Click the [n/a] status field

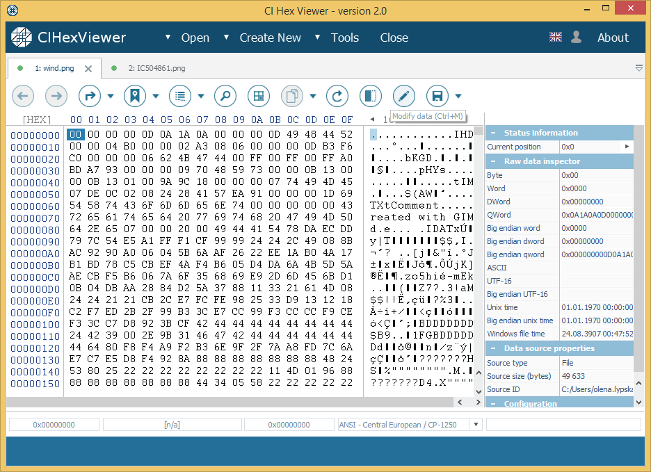pos(172,425)
